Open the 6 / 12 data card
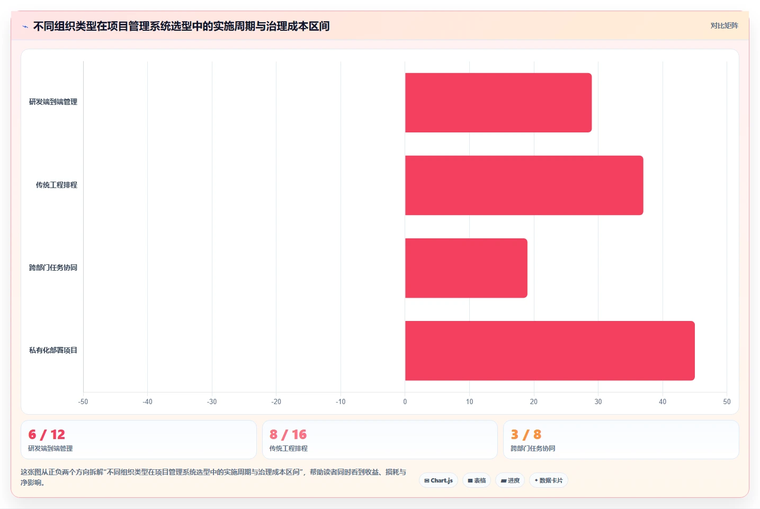The width and height of the screenshot is (760, 509). click(139, 440)
